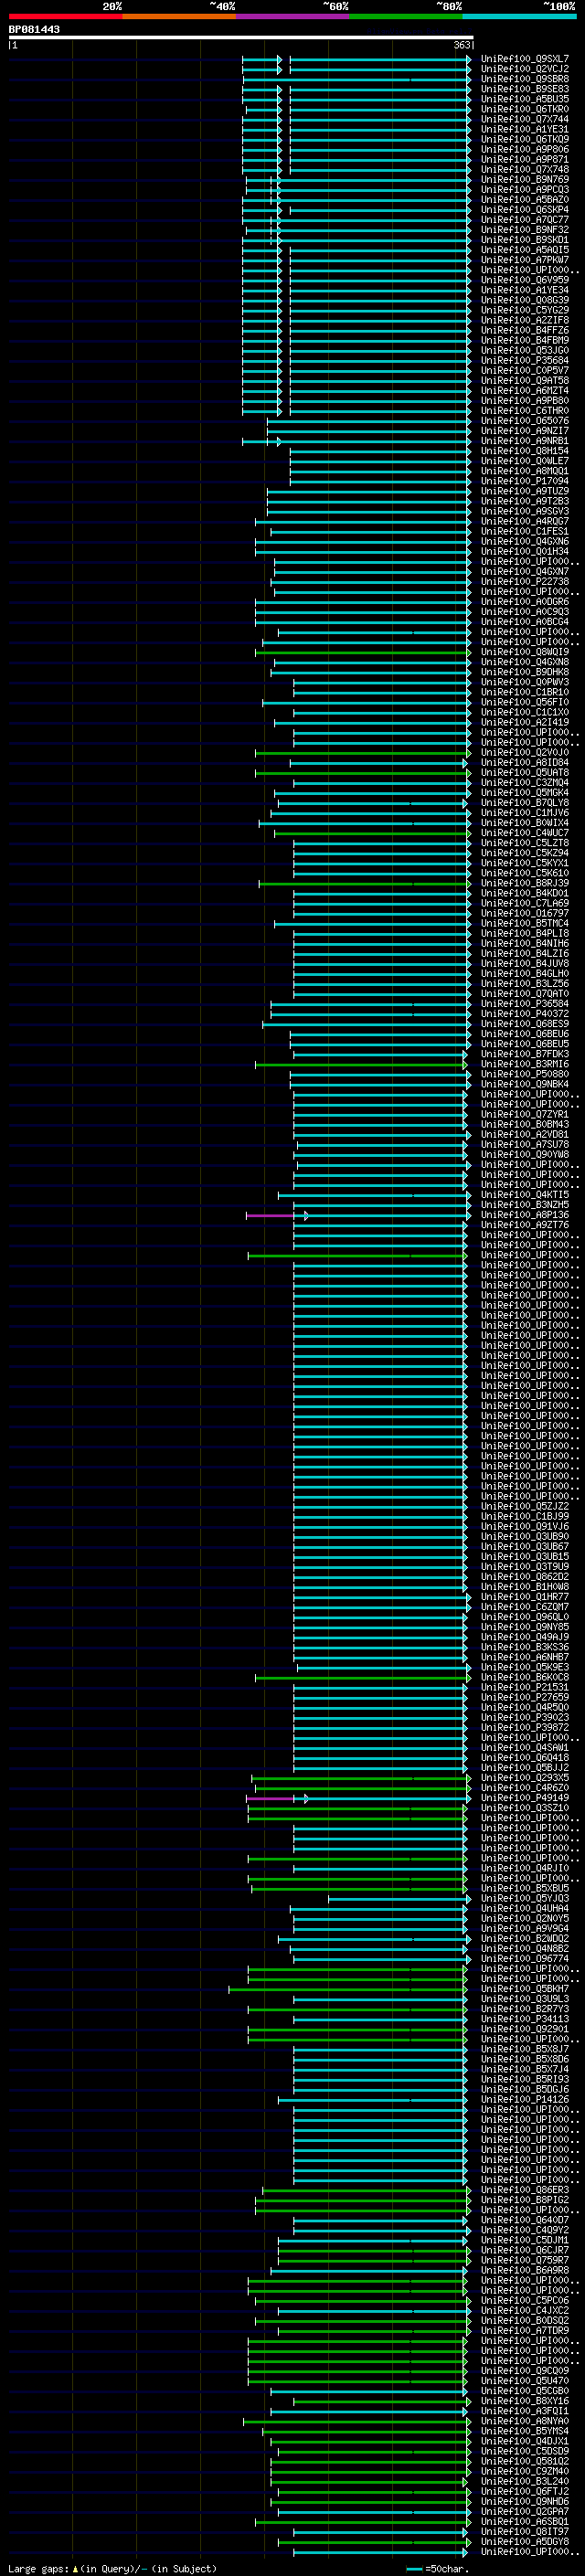Click the red 20% identity legend segment
The image size is (585, 2576).
(x=65, y=16)
